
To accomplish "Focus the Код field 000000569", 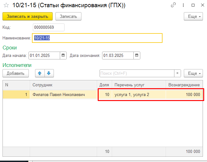I will [49, 27].
